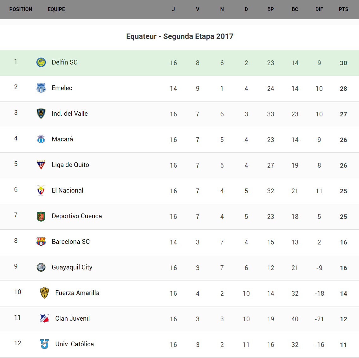Click the Barcelona SC crest
Image resolution: width=359 pixels, height=358 pixels.
click(x=41, y=242)
